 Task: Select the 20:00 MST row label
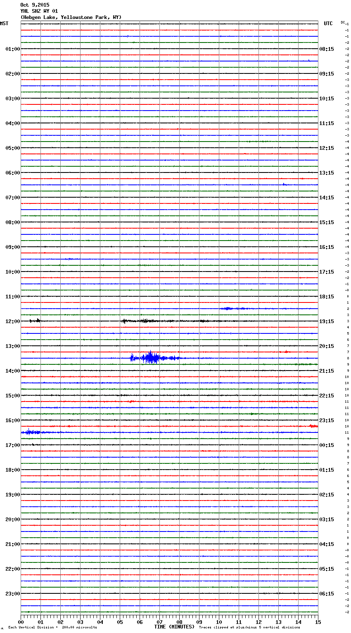coord(12,520)
